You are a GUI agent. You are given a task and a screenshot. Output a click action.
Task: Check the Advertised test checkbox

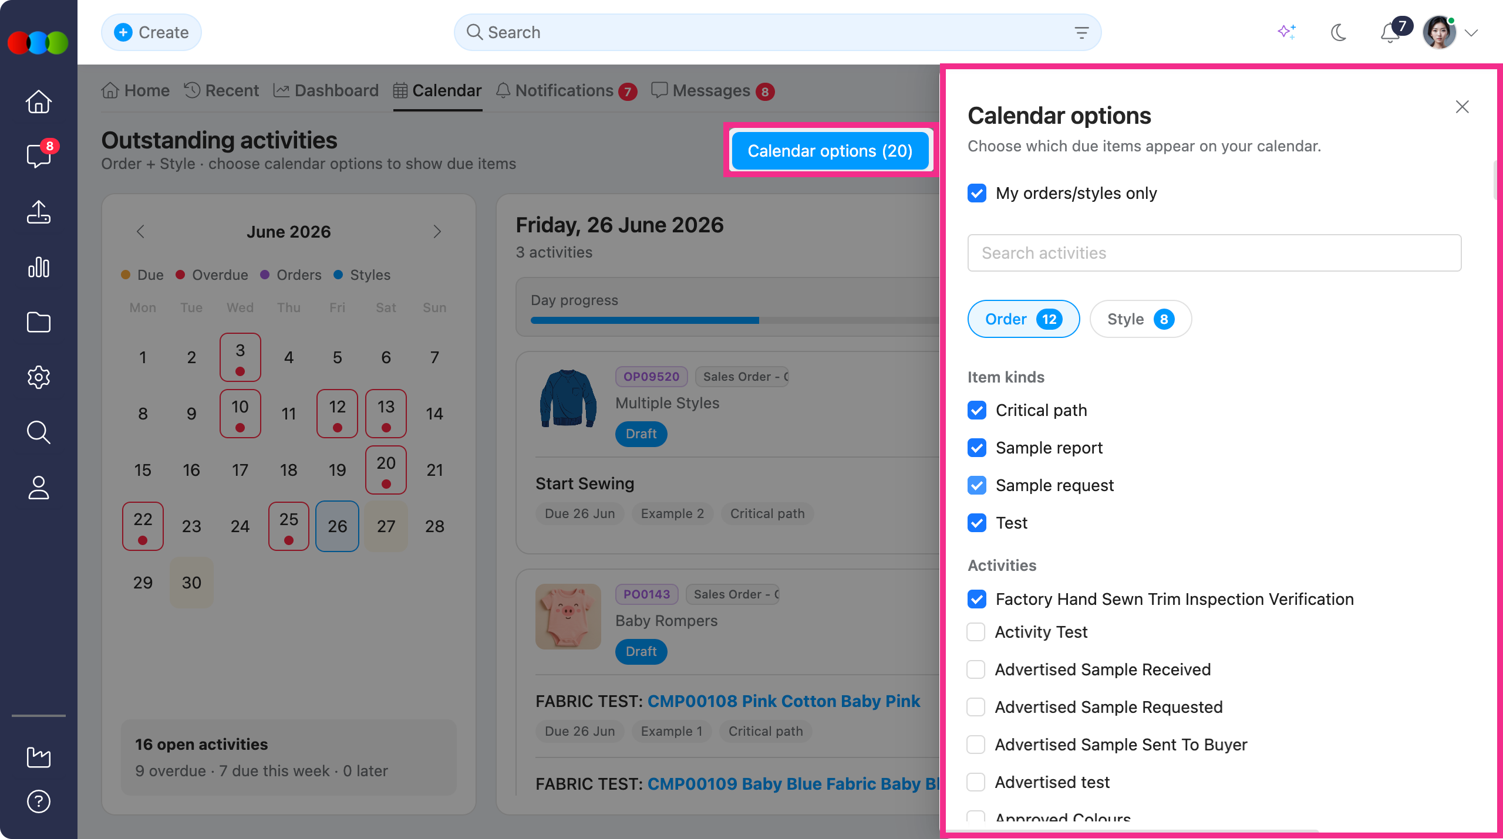click(x=976, y=782)
